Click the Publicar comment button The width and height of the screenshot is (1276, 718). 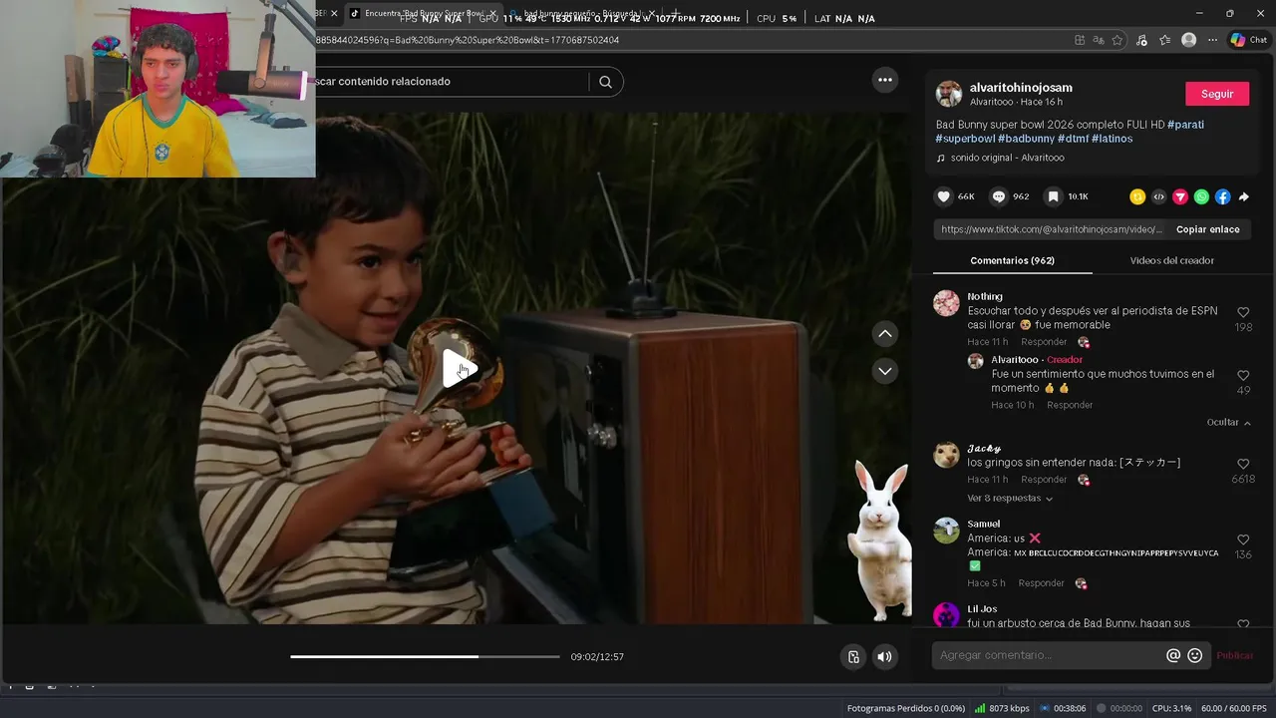pyautogui.click(x=1234, y=655)
